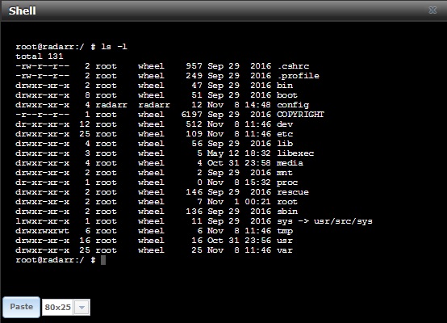The image size is (447, 323).
Task: Click the 'total 131' output line
Action: [40, 57]
